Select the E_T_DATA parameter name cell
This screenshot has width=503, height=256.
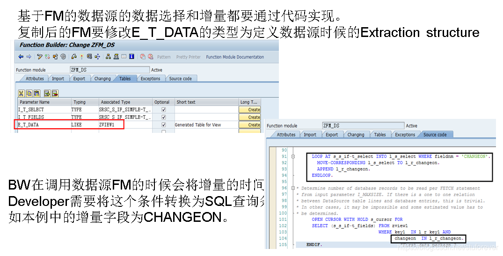(x=44, y=125)
